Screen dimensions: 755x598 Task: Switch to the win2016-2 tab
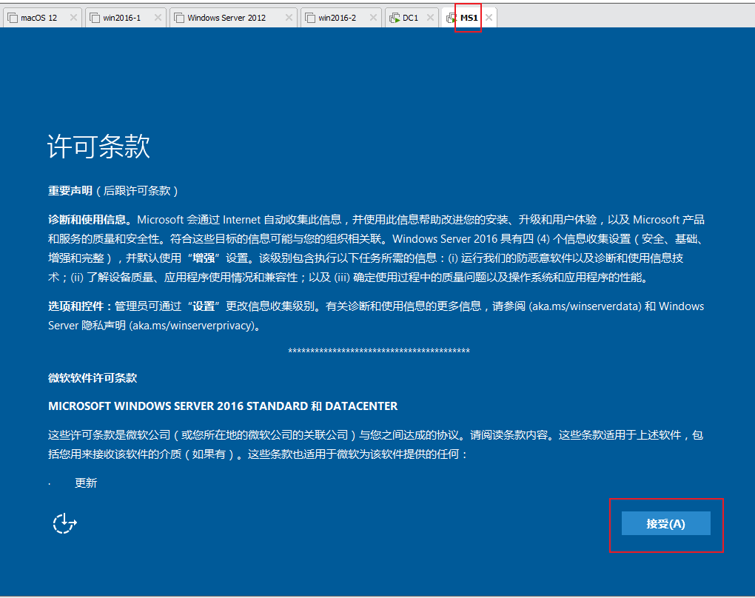(341, 18)
